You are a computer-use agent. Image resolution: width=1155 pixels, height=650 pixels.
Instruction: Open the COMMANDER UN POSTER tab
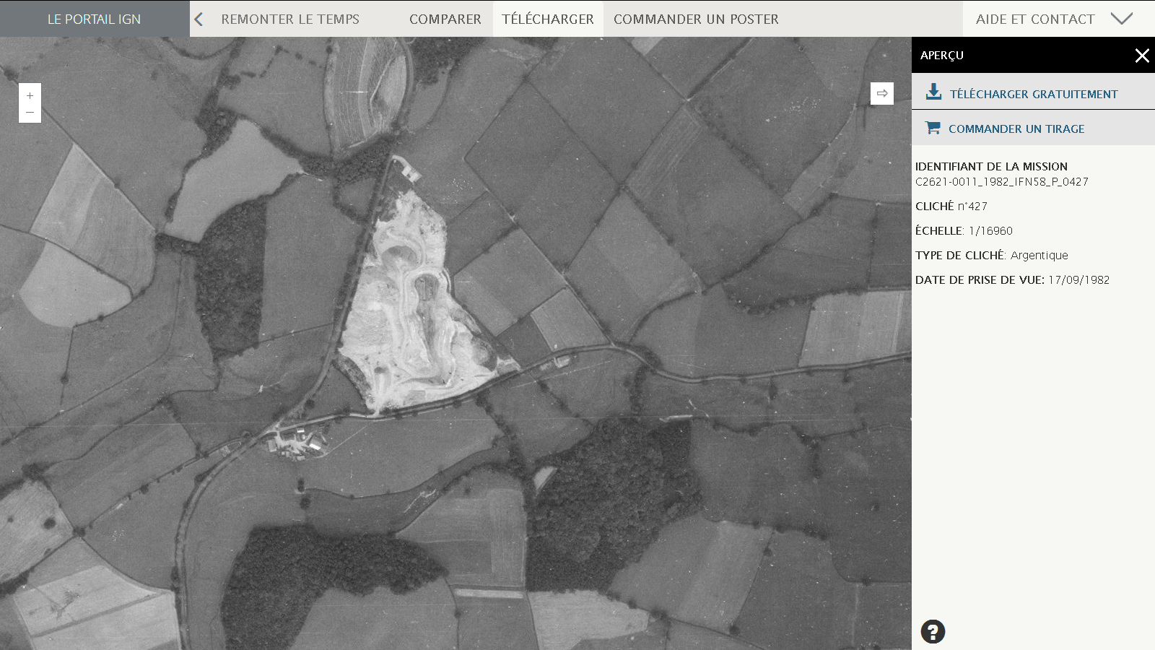click(x=696, y=19)
